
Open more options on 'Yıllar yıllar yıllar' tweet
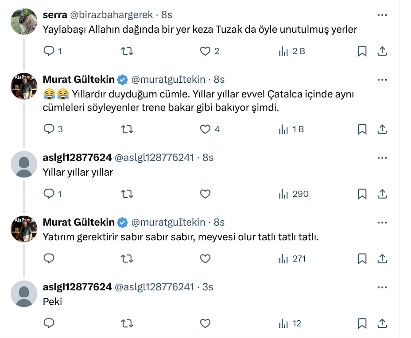[x=382, y=158]
